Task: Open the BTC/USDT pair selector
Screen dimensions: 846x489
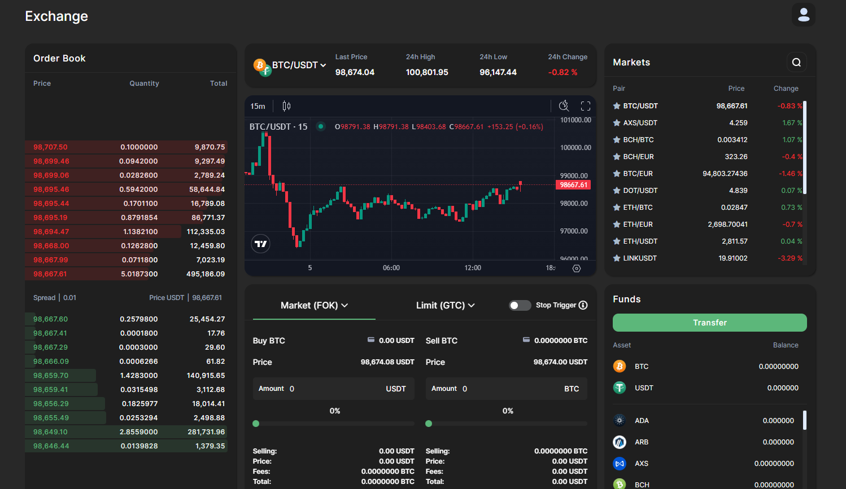Action: tap(298, 65)
